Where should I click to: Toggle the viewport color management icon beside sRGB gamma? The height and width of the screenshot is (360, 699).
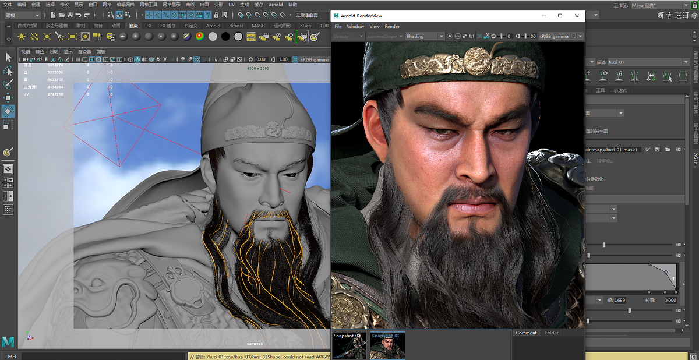click(x=296, y=59)
